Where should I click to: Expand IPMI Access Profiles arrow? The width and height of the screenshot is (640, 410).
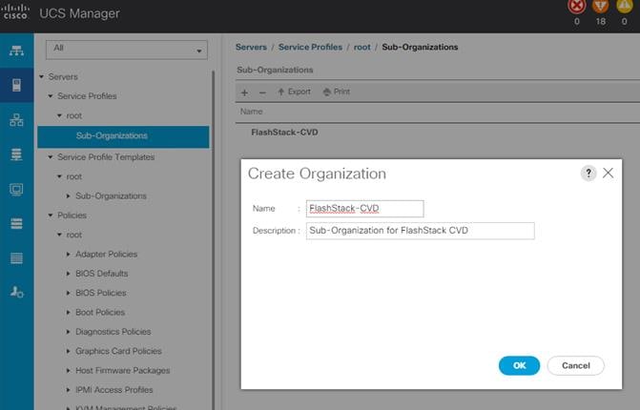click(69, 390)
